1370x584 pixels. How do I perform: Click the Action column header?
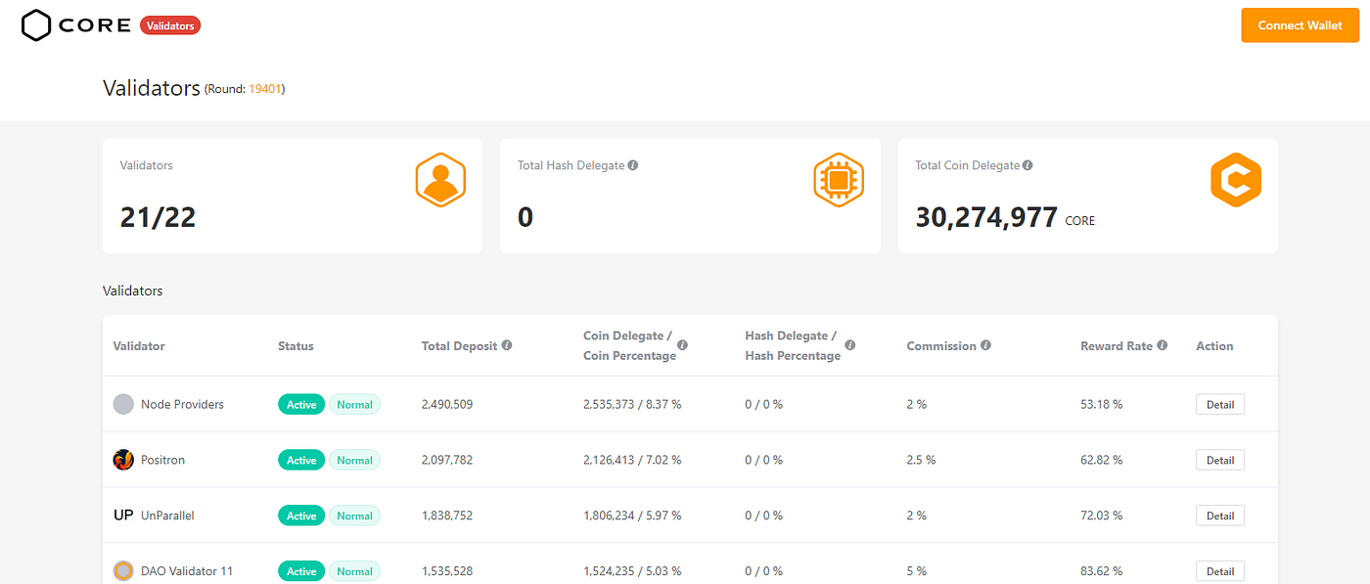(1214, 346)
